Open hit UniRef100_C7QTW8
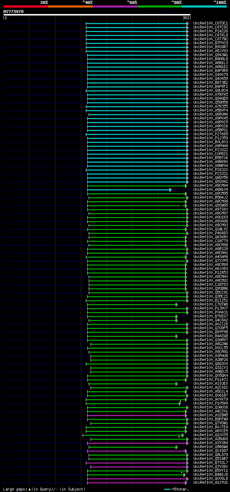This screenshot has height=492, width=230. (211, 304)
